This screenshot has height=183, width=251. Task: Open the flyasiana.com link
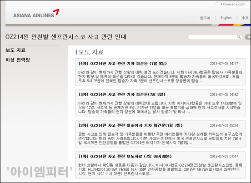click(233, 5)
